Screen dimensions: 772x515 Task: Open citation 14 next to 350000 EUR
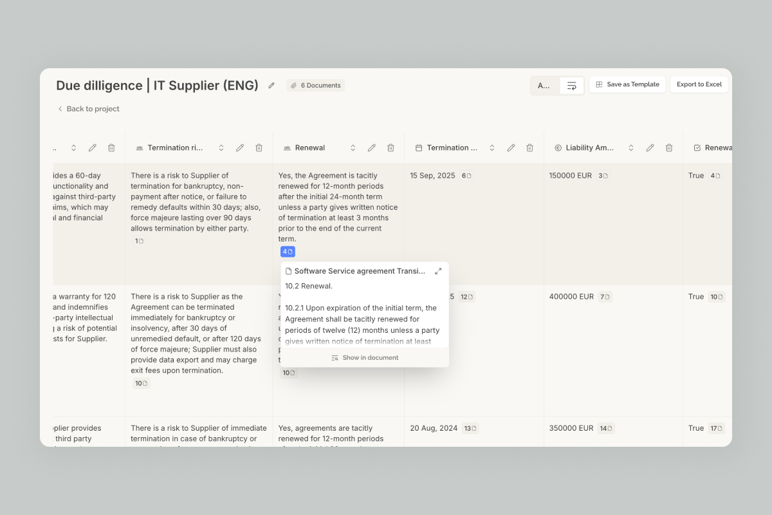click(x=606, y=428)
